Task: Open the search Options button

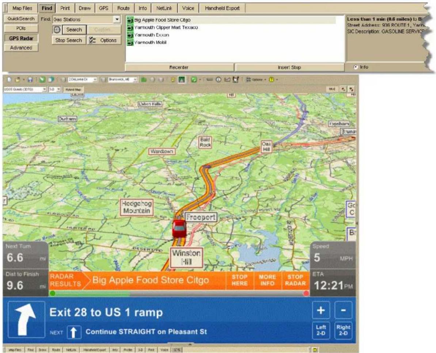Action: pyautogui.click(x=104, y=40)
